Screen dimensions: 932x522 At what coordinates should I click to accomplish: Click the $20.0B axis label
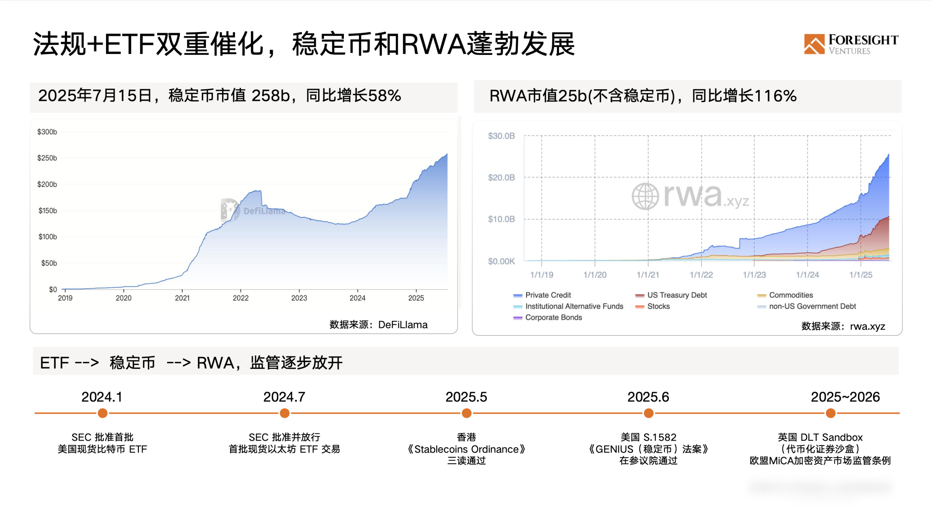[501, 177]
